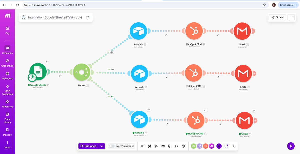
Task: Open Credentials in the sidebar
Action: (7, 63)
